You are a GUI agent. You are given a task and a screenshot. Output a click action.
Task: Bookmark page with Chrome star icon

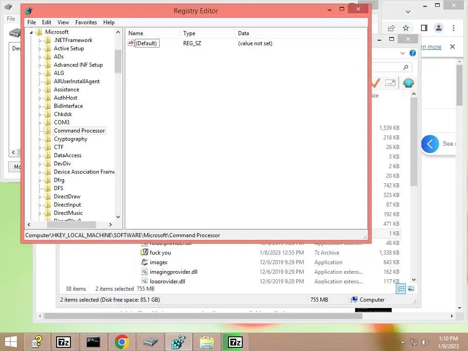click(x=406, y=28)
